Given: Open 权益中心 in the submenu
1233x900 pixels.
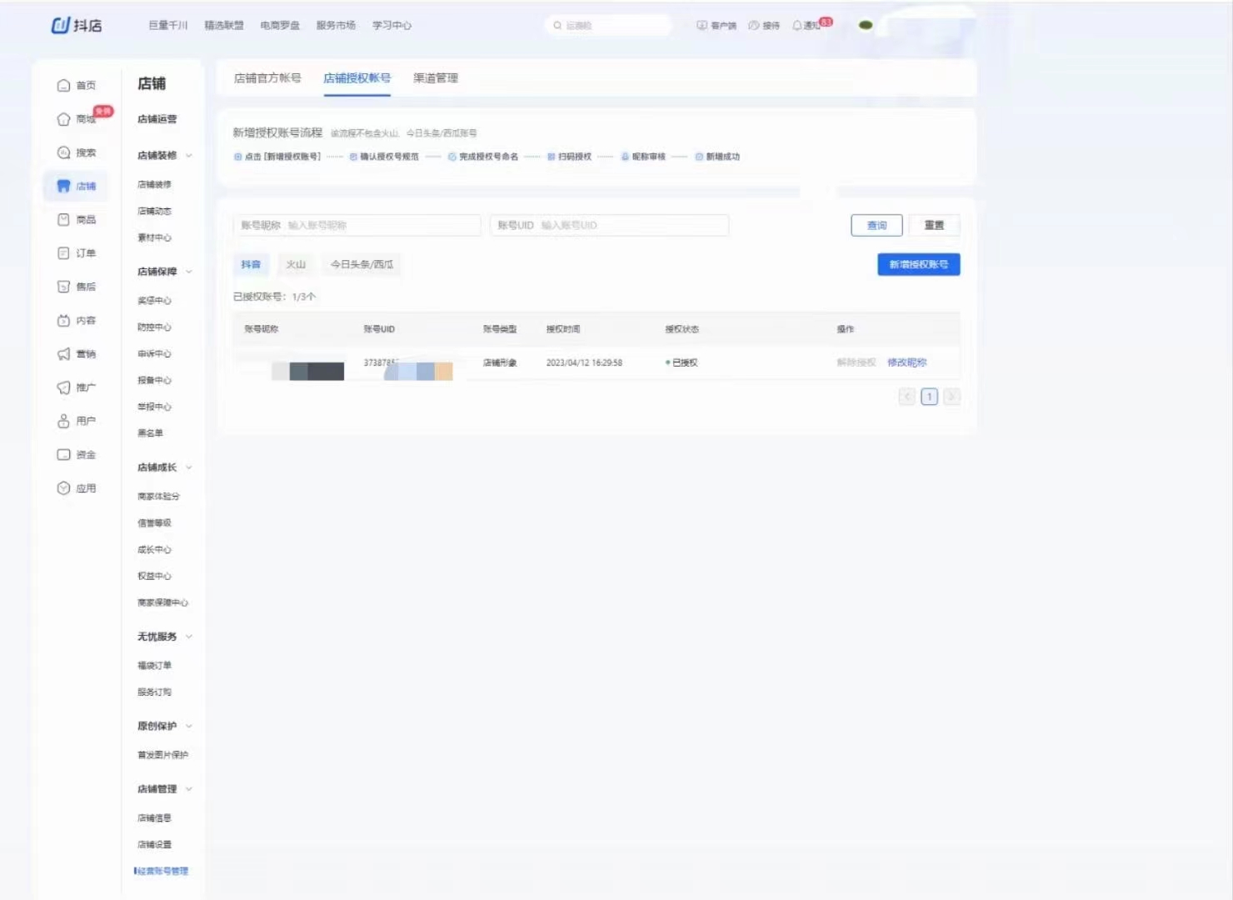Looking at the screenshot, I should [x=154, y=577].
